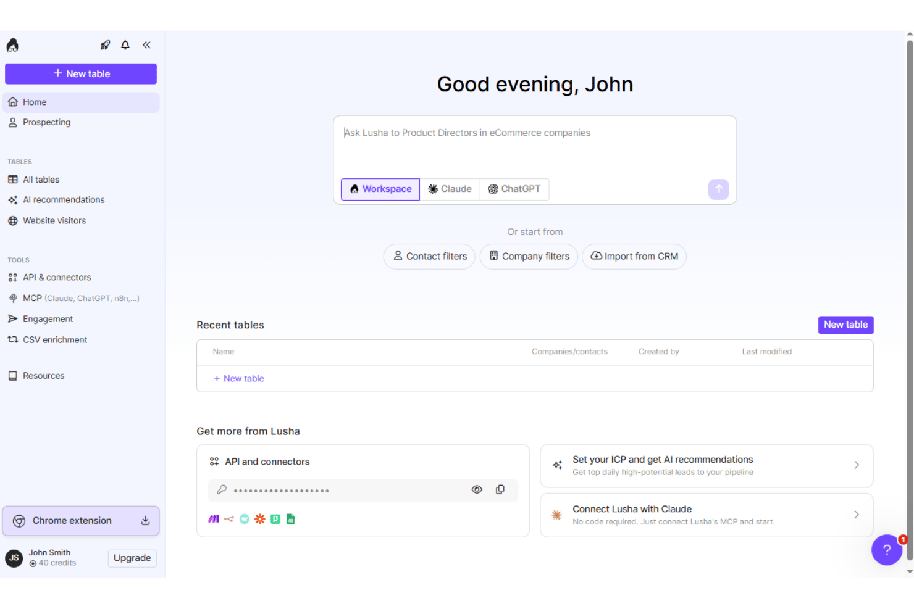Click the Zapier connector icon

tap(260, 520)
